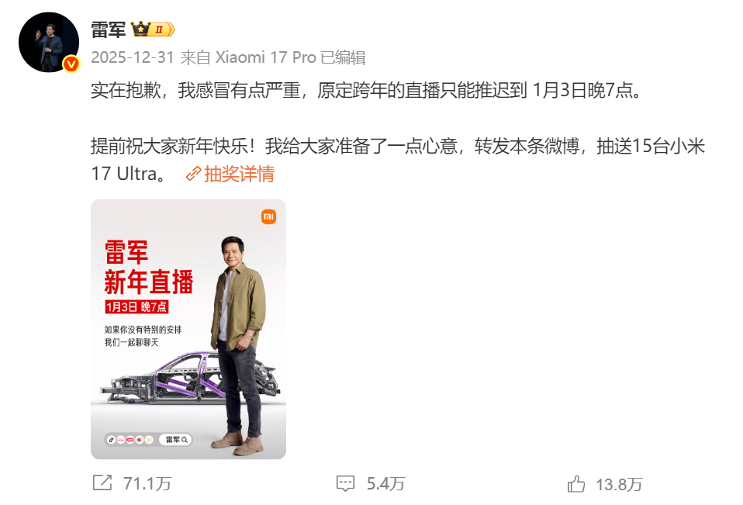View edit history via 已编辑 label
This screenshot has width=743, height=505.
coord(343,57)
